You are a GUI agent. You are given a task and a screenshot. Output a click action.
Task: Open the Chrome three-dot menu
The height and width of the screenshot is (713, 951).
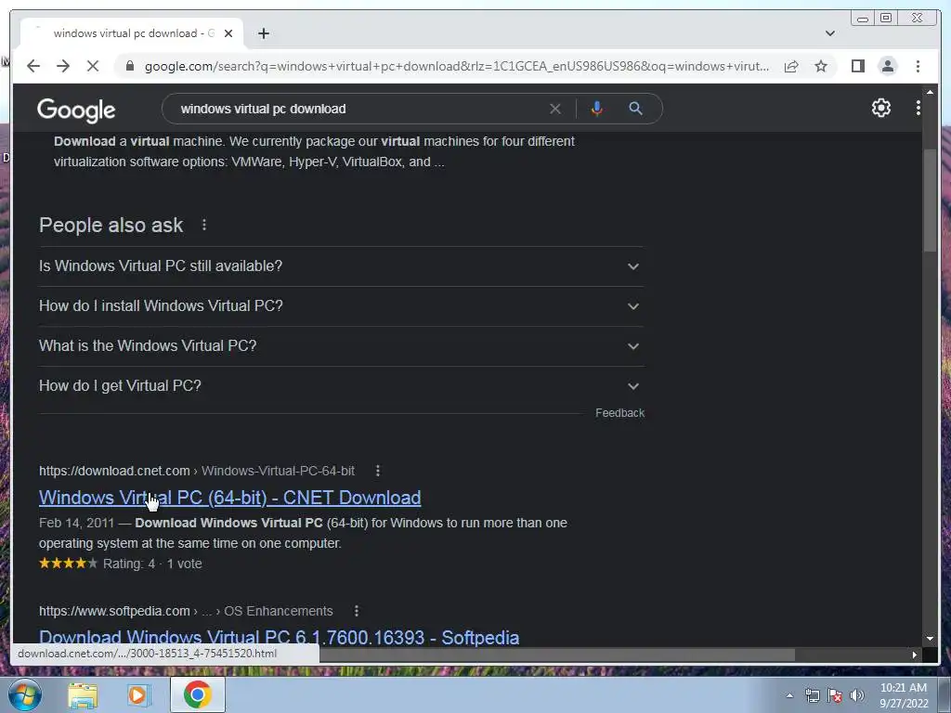918,66
